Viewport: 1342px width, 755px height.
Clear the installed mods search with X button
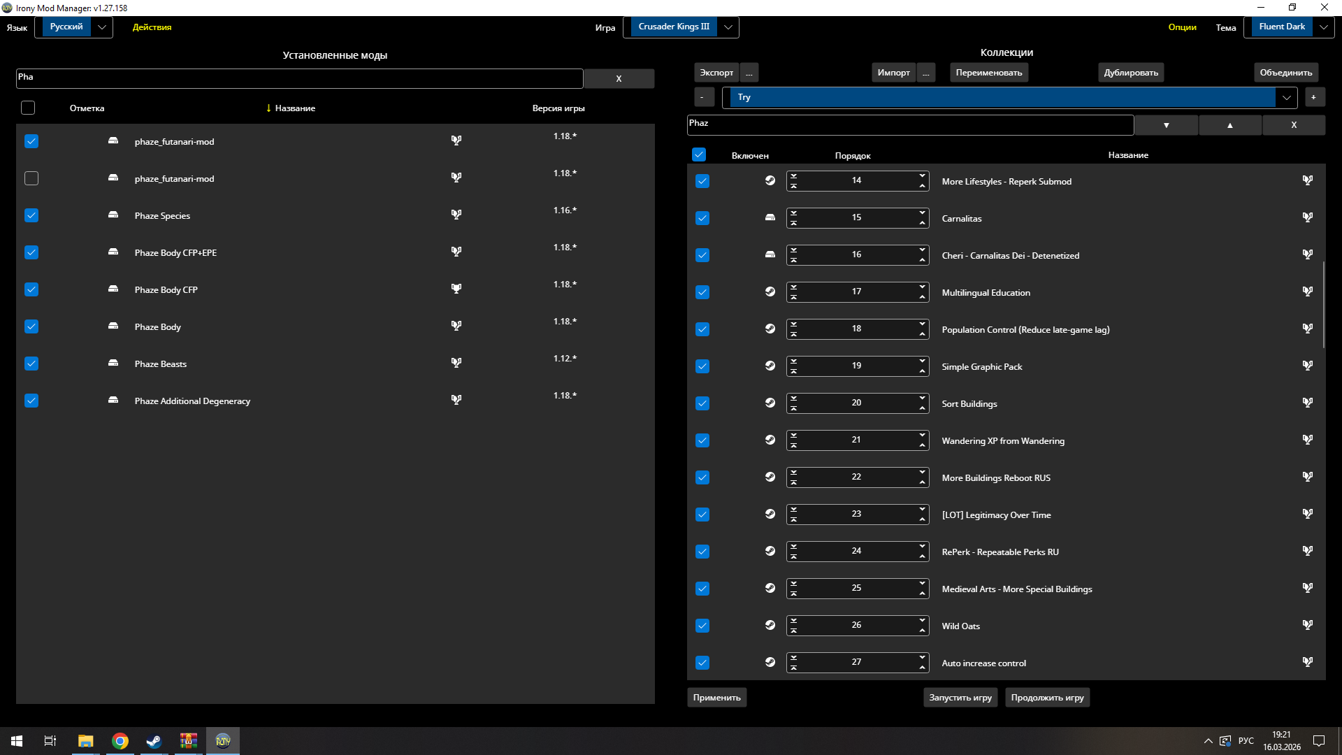click(619, 78)
